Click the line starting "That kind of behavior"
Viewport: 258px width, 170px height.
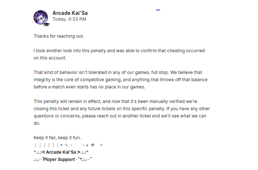118,72
